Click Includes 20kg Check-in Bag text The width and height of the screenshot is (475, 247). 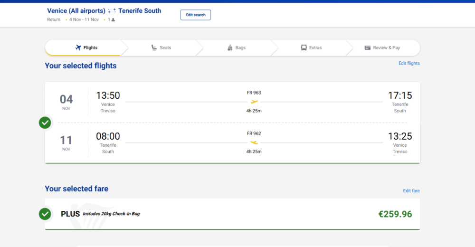[111, 214]
